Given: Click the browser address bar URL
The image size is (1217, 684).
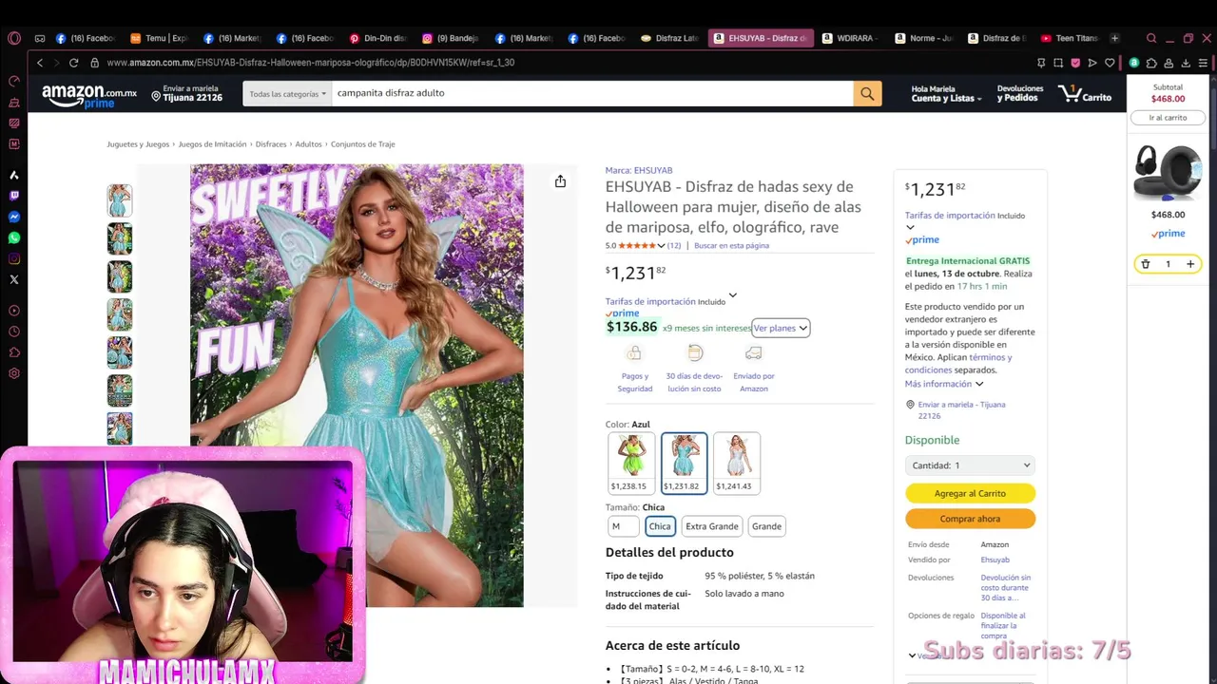Looking at the screenshot, I should tap(311, 63).
